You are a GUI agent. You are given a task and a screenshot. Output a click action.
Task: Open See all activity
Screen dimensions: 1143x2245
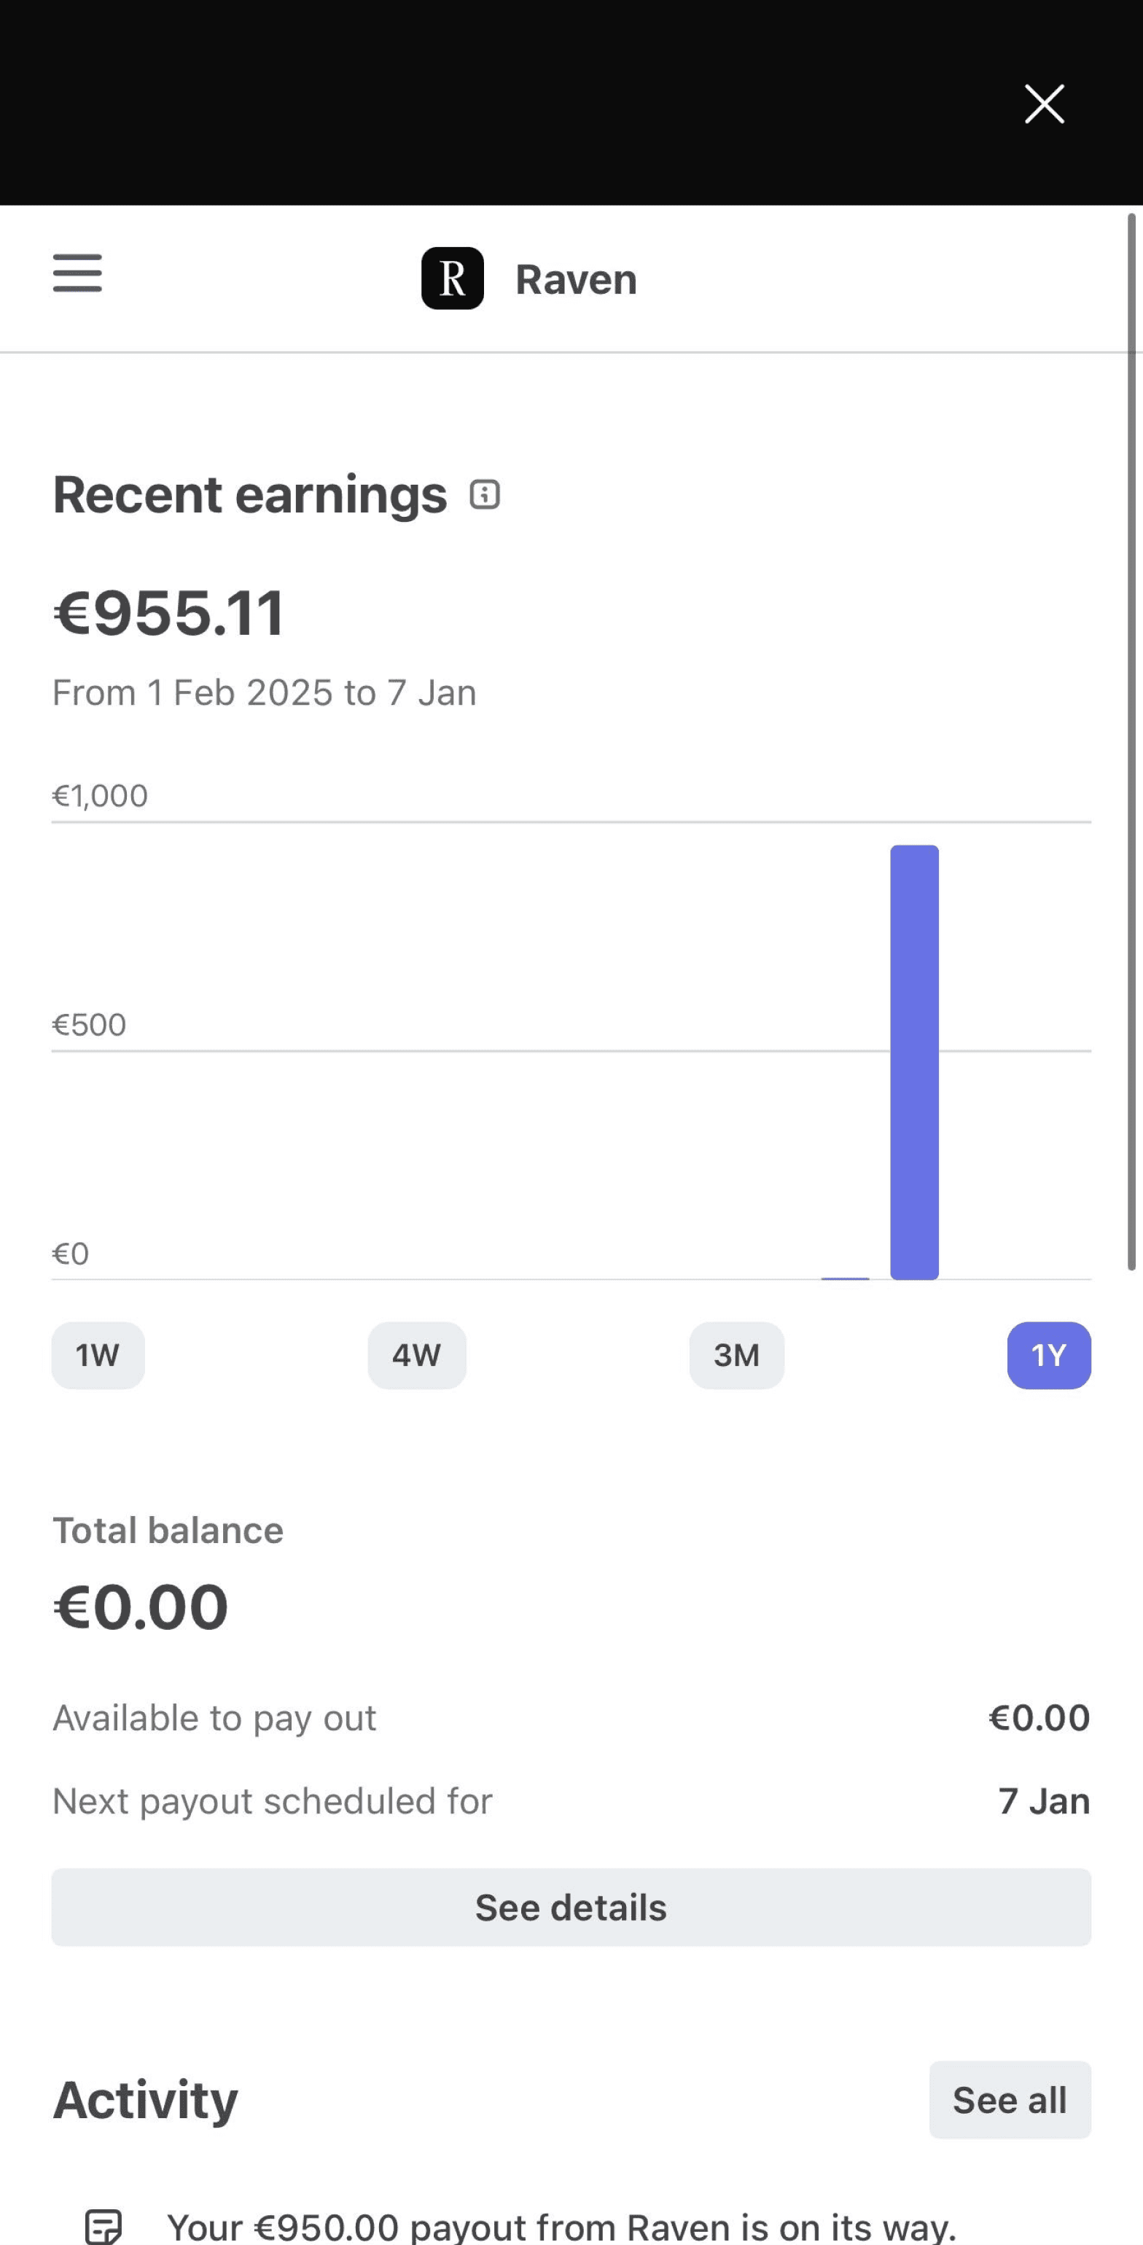point(1010,2099)
